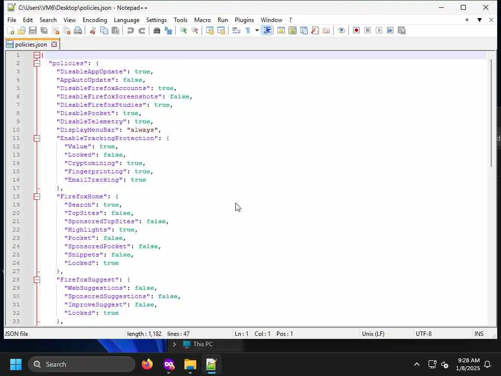This screenshot has height=376, width=501.
Task: Open the Define Your Language dialog icon
Action: click(281, 30)
